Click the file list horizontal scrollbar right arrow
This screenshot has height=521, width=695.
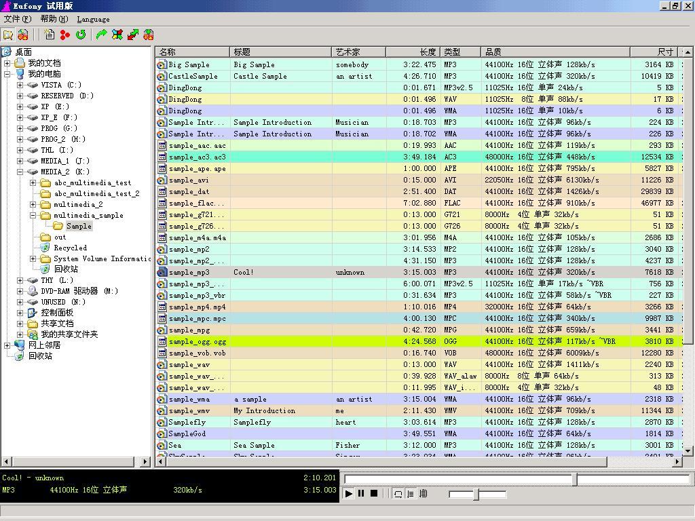[x=677, y=461]
